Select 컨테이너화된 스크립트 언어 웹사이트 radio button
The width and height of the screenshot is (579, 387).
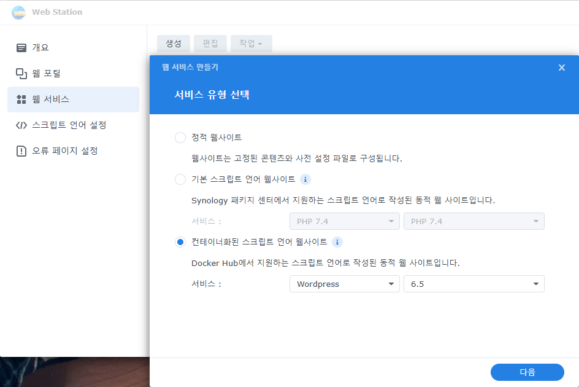pos(180,242)
